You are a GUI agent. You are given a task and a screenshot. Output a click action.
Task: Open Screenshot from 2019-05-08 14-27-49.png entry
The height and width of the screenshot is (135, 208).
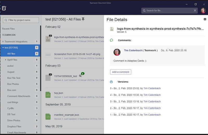(77, 54)
